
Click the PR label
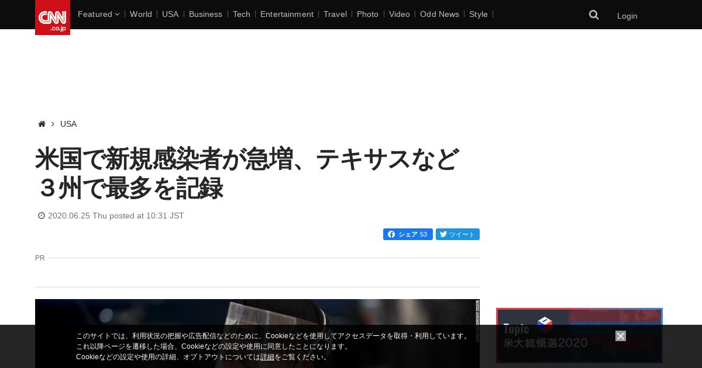point(40,258)
